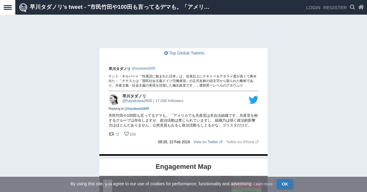367x192 pixels.
Task: Click the Replying to @hayakawa2600 link
Action: click(137, 109)
